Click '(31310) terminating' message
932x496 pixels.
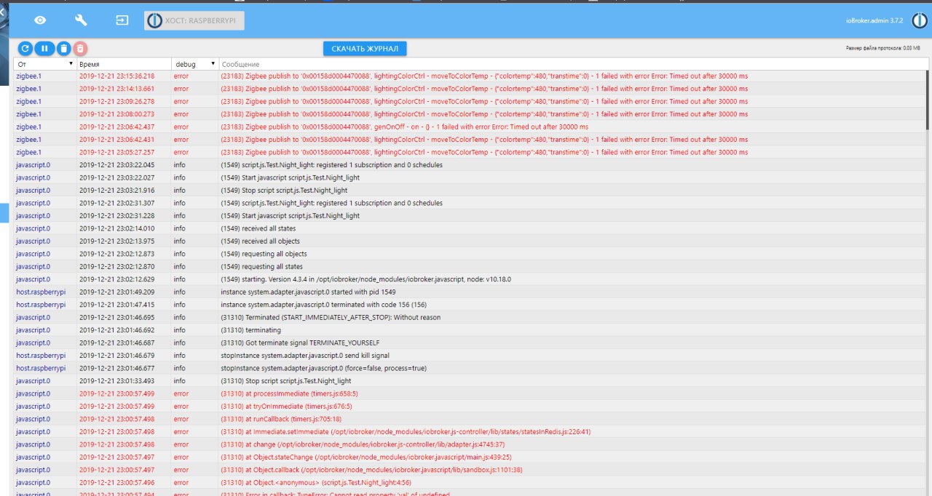point(250,330)
